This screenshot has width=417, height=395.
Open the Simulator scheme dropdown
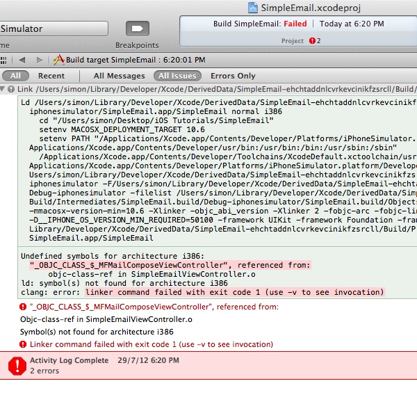tap(52, 29)
